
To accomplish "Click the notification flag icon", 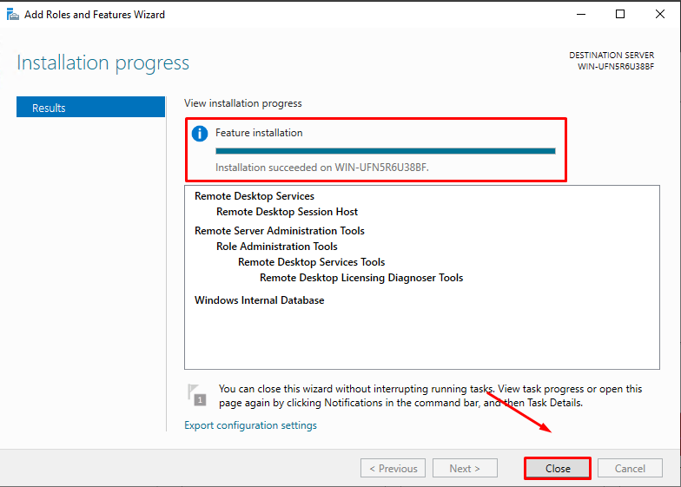I will (x=197, y=396).
